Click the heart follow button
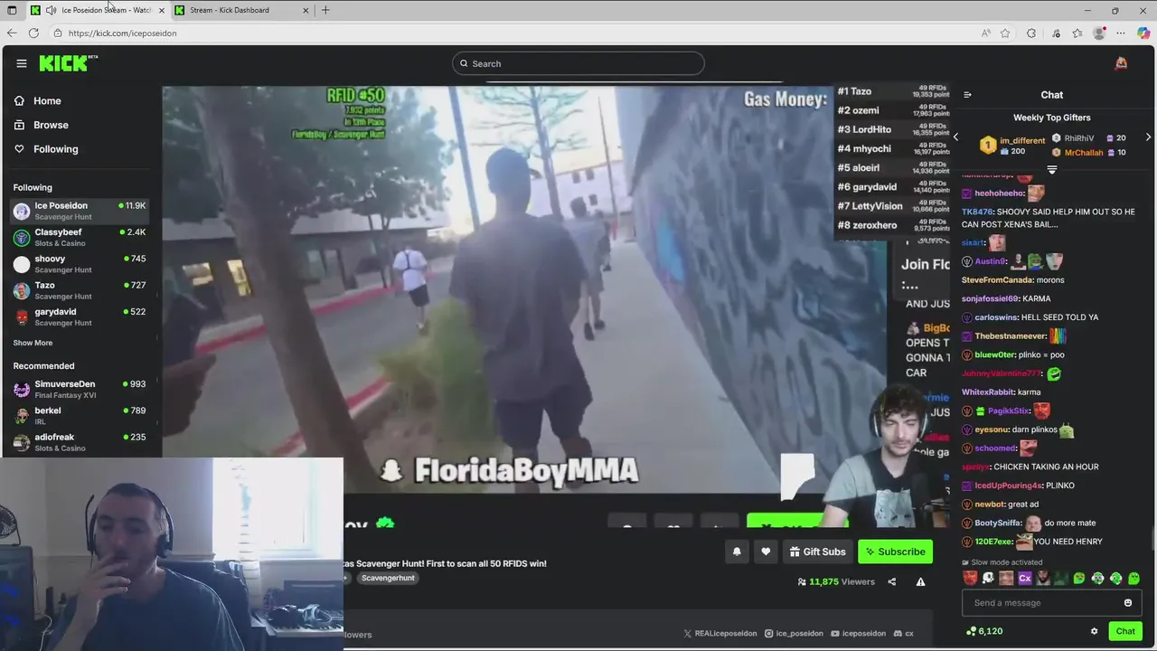Image resolution: width=1157 pixels, height=651 pixels. coord(766,552)
